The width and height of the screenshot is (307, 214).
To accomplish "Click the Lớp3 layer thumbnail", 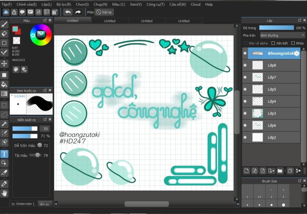I will (x=258, y=113).
